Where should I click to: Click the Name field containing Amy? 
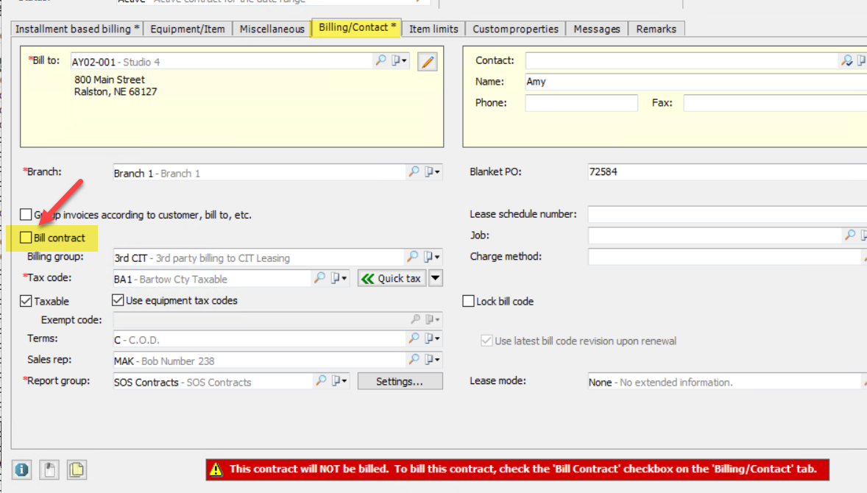point(696,82)
